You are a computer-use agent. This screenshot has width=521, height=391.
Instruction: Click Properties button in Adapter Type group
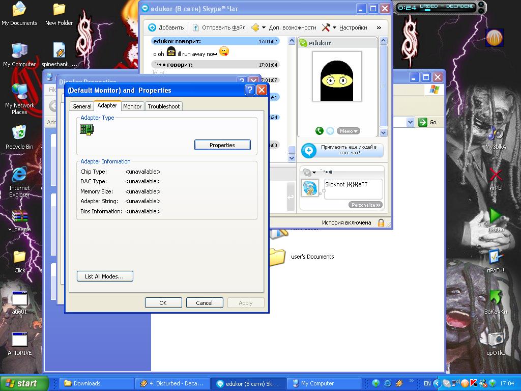222,145
